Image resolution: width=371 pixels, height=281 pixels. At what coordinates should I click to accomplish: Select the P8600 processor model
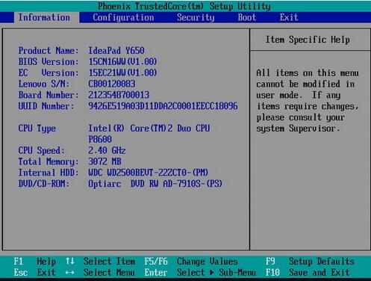(x=100, y=139)
